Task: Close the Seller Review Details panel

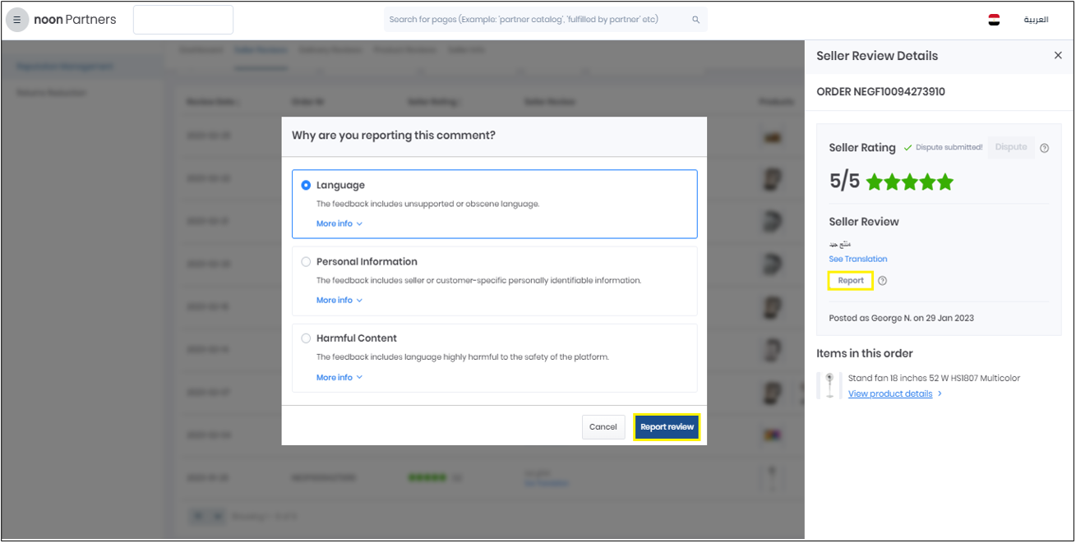Action: 1058,55
